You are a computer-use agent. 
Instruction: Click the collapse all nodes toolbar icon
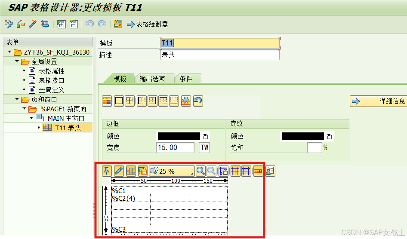[x=74, y=24]
